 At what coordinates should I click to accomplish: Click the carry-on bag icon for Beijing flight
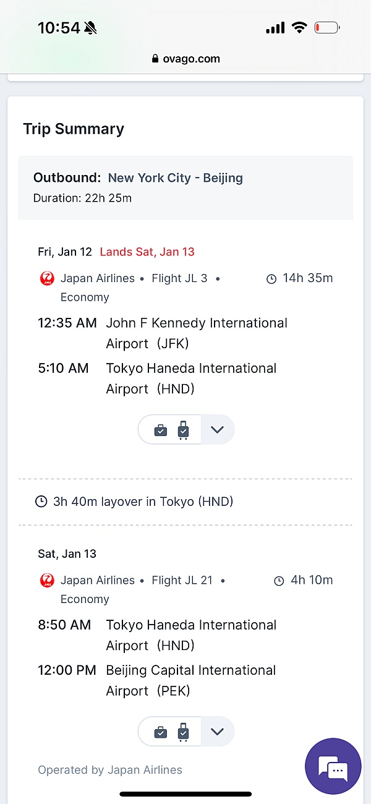click(161, 732)
